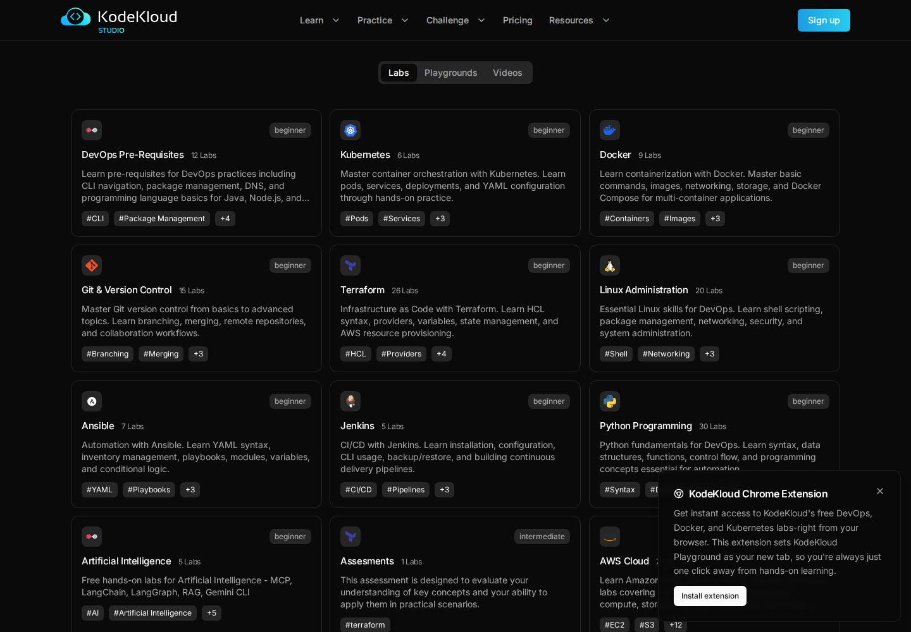
Task: Click the Ansible logo icon
Action: (x=92, y=401)
